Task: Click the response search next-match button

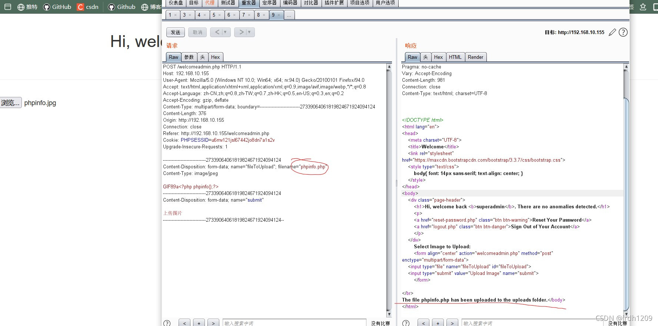Action: tap(452, 323)
